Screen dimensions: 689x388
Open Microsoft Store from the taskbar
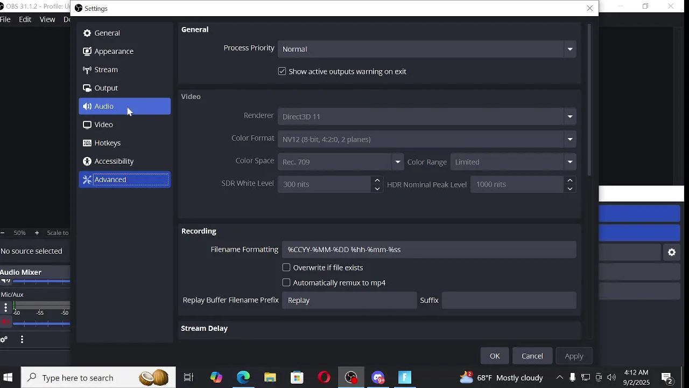tap(297, 378)
